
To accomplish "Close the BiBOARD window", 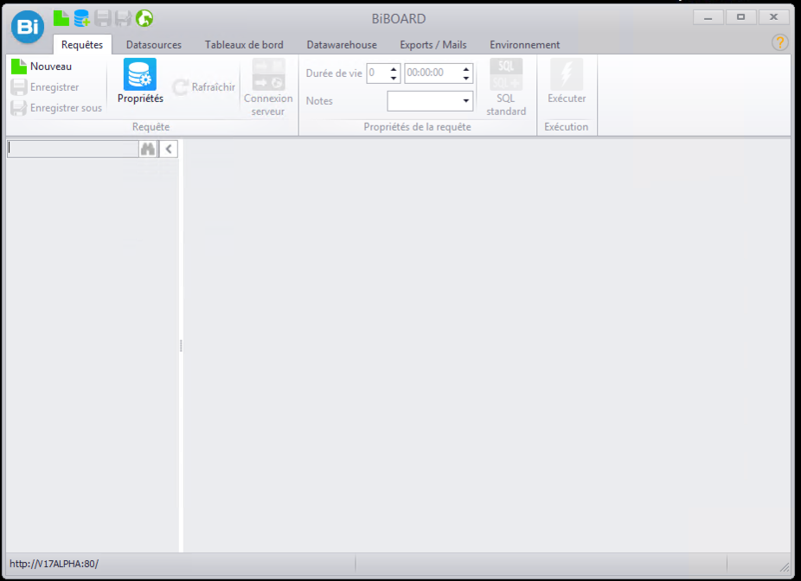I will click(x=774, y=18).
